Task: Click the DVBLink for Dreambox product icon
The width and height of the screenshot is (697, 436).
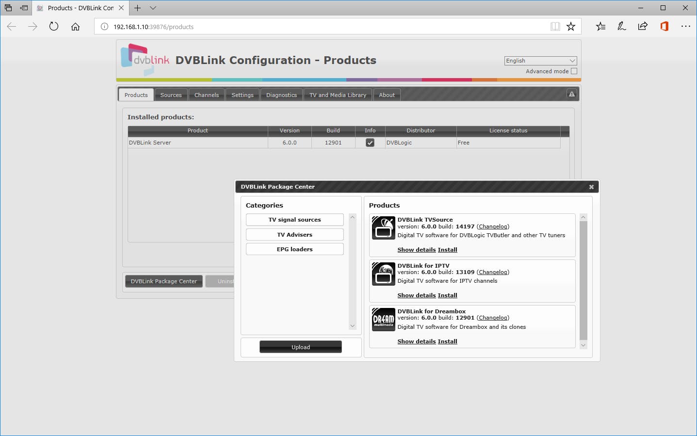Action: tap(384, 320)
